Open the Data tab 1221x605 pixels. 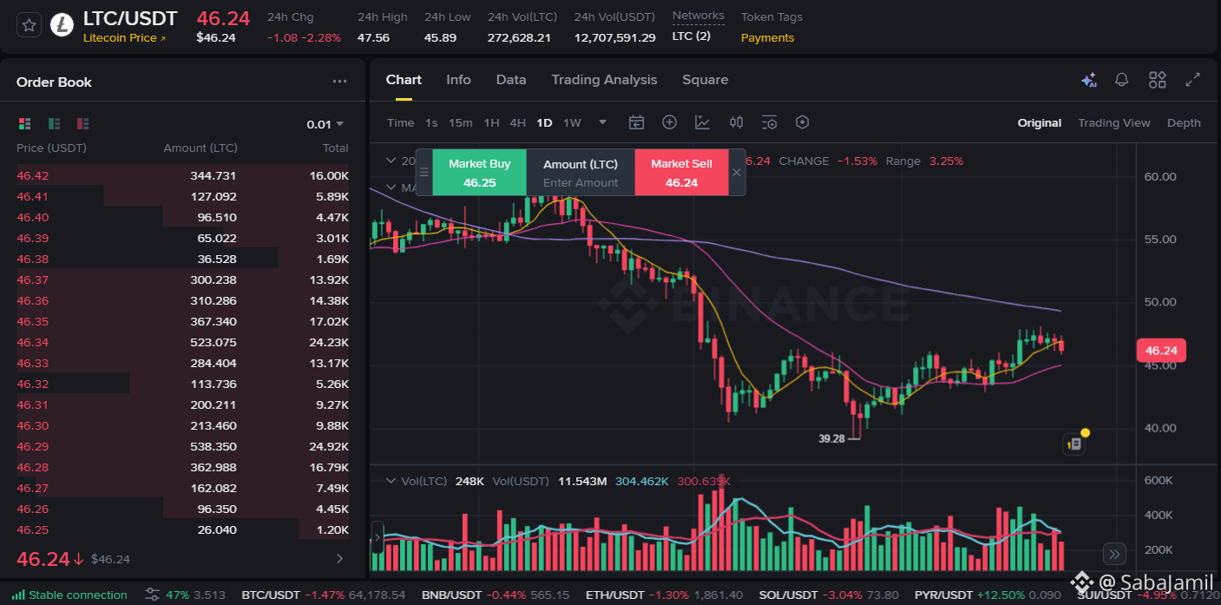click(511, 80)
